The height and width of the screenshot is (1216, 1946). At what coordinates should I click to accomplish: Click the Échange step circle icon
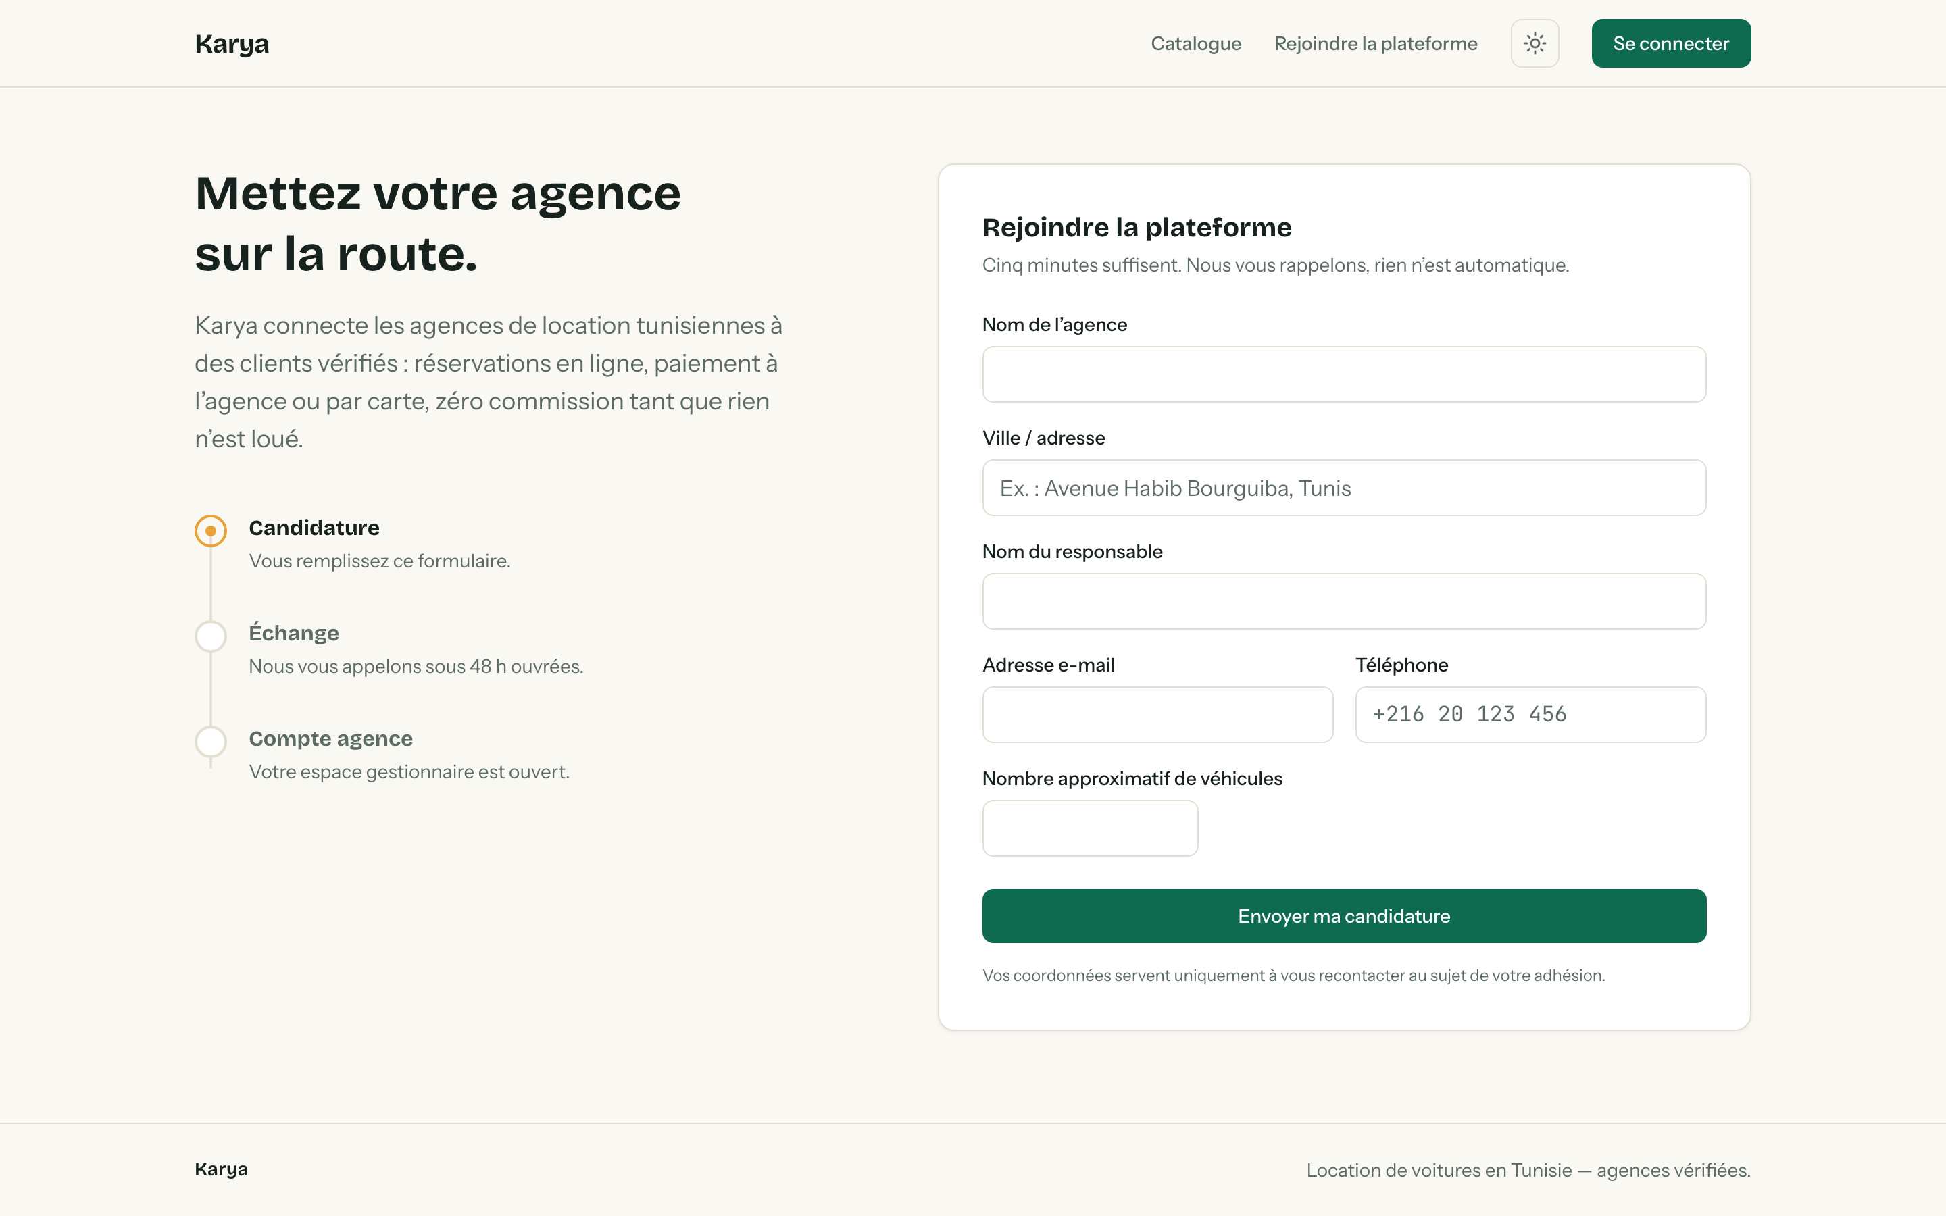click(211, 636)
